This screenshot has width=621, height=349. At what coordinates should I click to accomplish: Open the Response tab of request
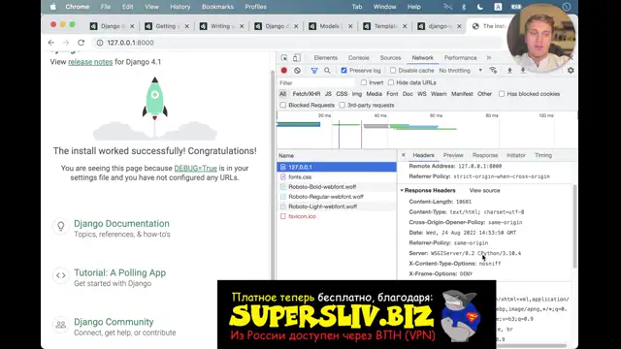click(x=485, y=155)
